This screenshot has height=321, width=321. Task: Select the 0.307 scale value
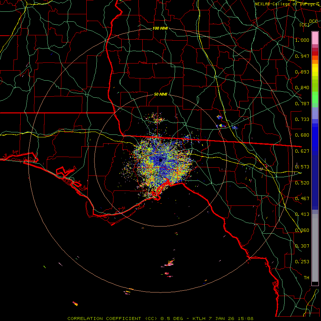pyautogui.click(x=302, y=246)
